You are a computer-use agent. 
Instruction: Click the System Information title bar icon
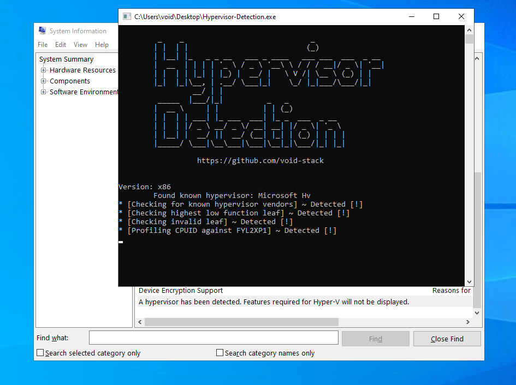(x=42, y=31)
